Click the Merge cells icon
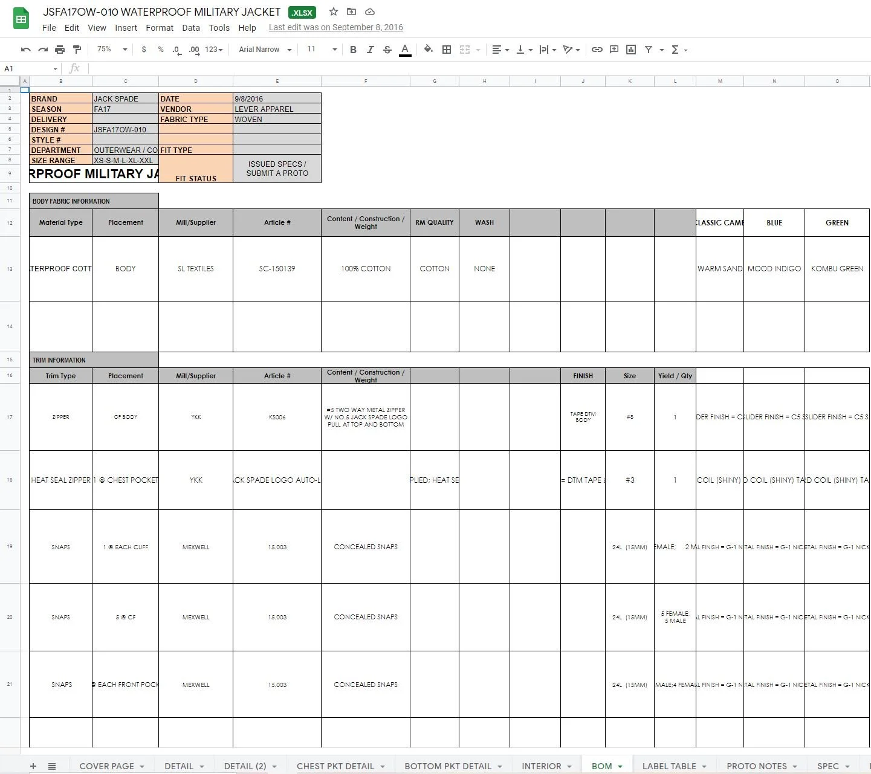This screenshot has width=871, height=774. [x=465, y=50]
